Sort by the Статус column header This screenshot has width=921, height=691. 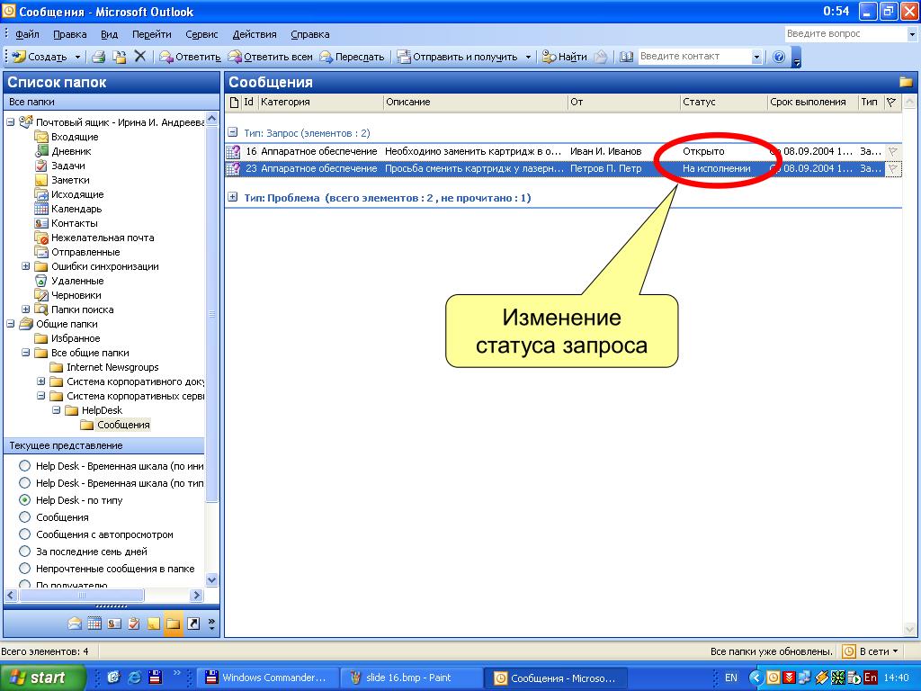pyautogui.click(x=724, y=103)
